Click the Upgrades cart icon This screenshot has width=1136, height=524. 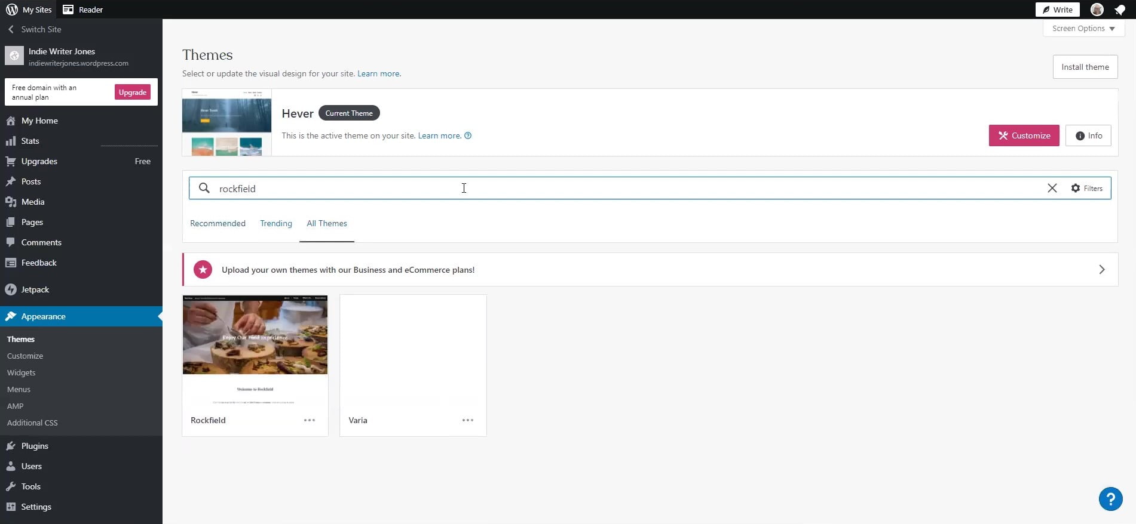point(11,161)
